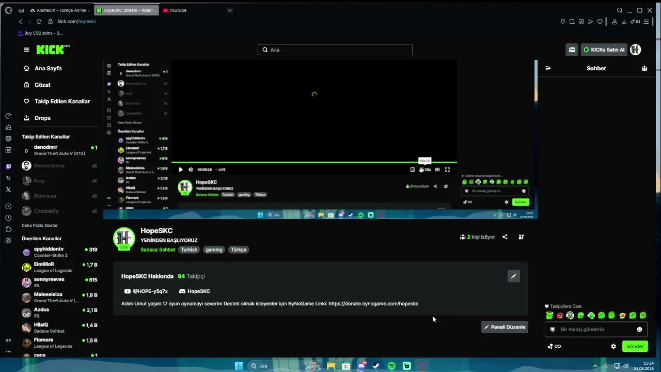661x372 pixels.
Task: Go back in browser history
Action: (21, 22)
